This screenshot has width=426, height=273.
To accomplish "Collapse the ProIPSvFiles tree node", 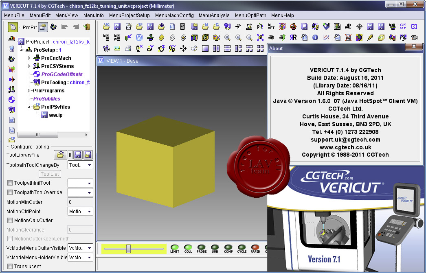I will [29, 107].
